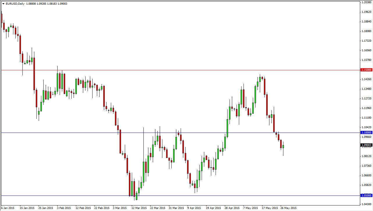
Task: Click the current price tag on the price axis
Action: coord(366,145)
